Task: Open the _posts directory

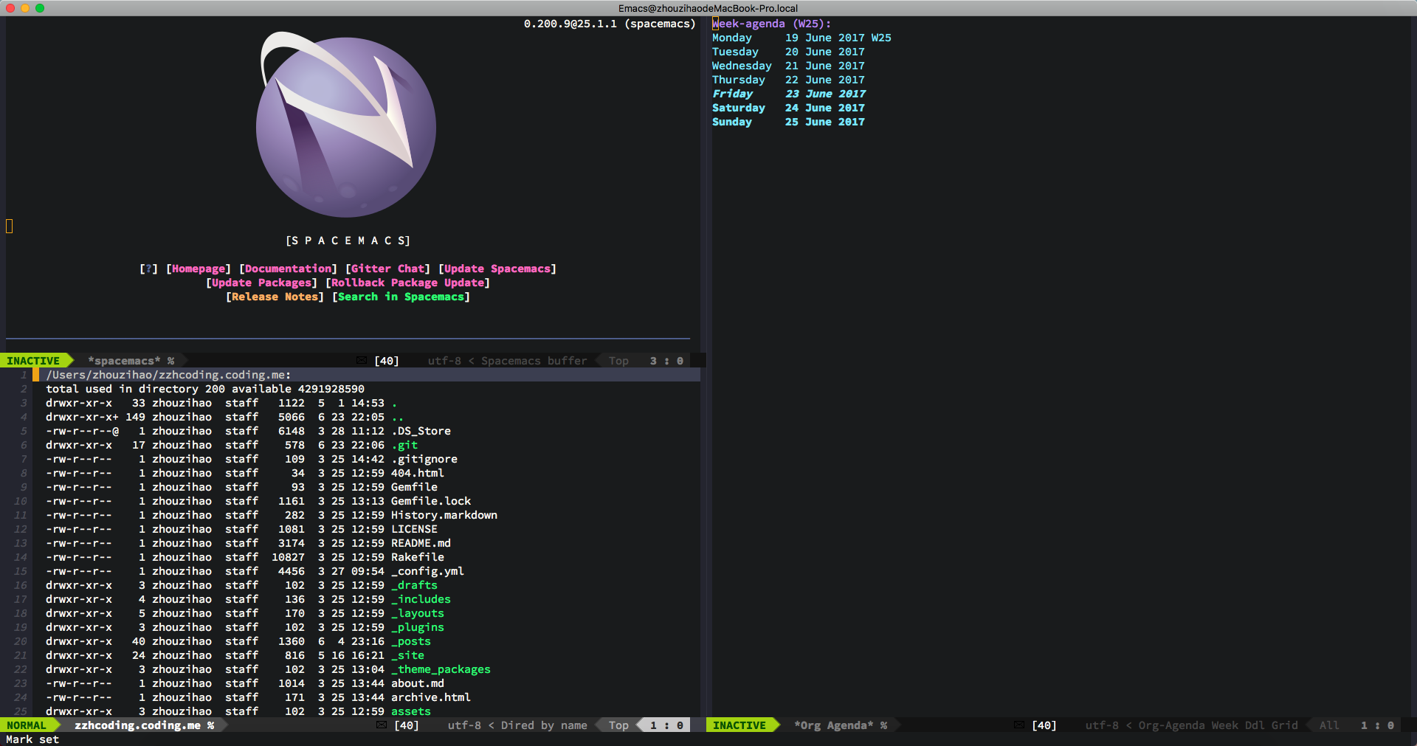Action: point(411,641)
